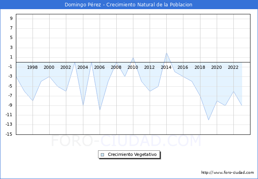Click the y-axis value -5

click(10, 86)
